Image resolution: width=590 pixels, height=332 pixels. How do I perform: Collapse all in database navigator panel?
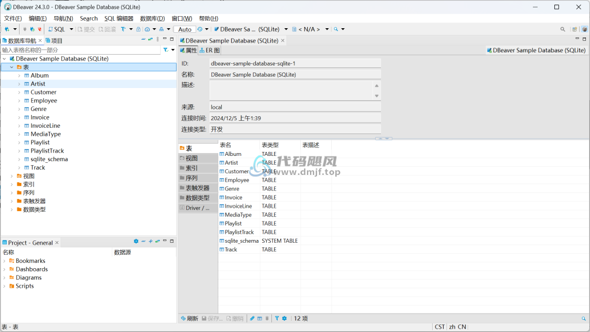click(x=143, y=39)
